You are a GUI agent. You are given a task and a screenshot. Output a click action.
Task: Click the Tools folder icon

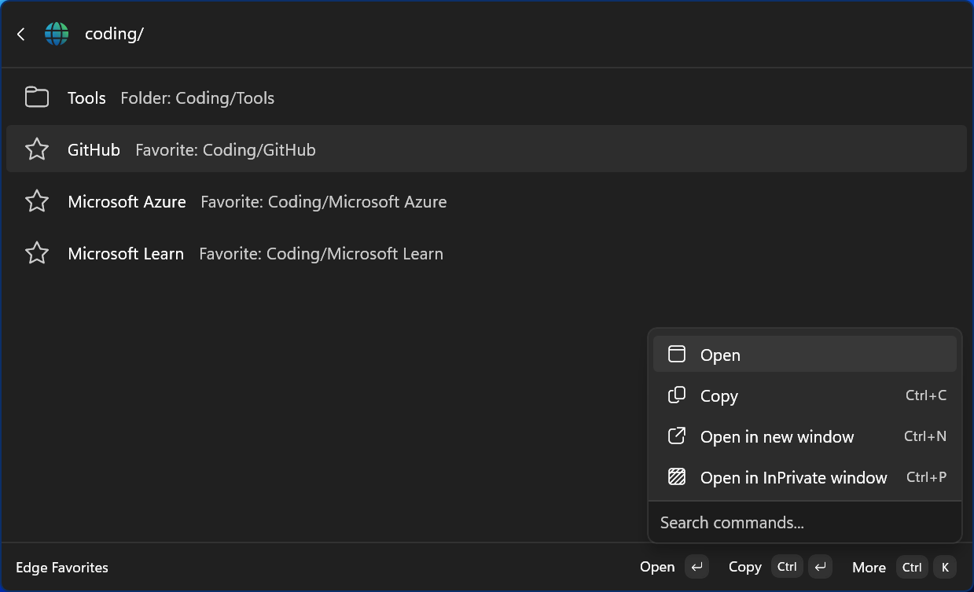coord(37,97)
